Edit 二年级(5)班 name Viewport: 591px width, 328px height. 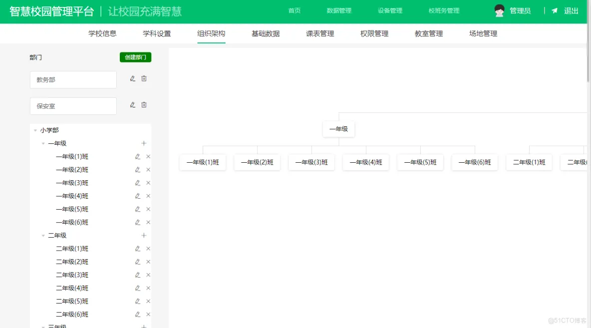point(138,302)
